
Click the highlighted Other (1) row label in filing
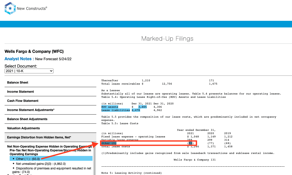[109, 143]
